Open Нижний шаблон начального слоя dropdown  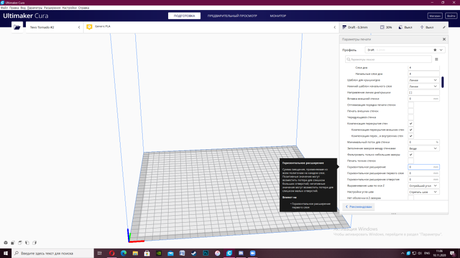[x=424, y=87]
